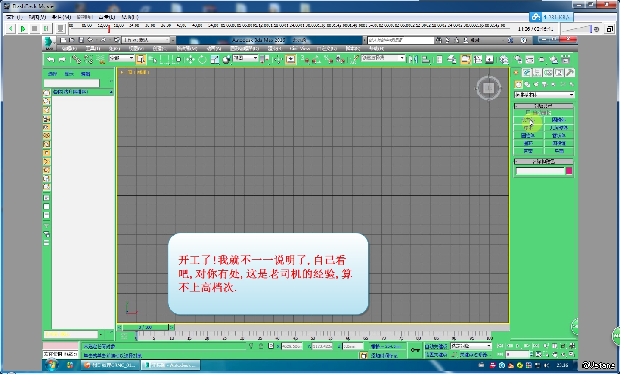Select the Lights category icon

(536, 84)
